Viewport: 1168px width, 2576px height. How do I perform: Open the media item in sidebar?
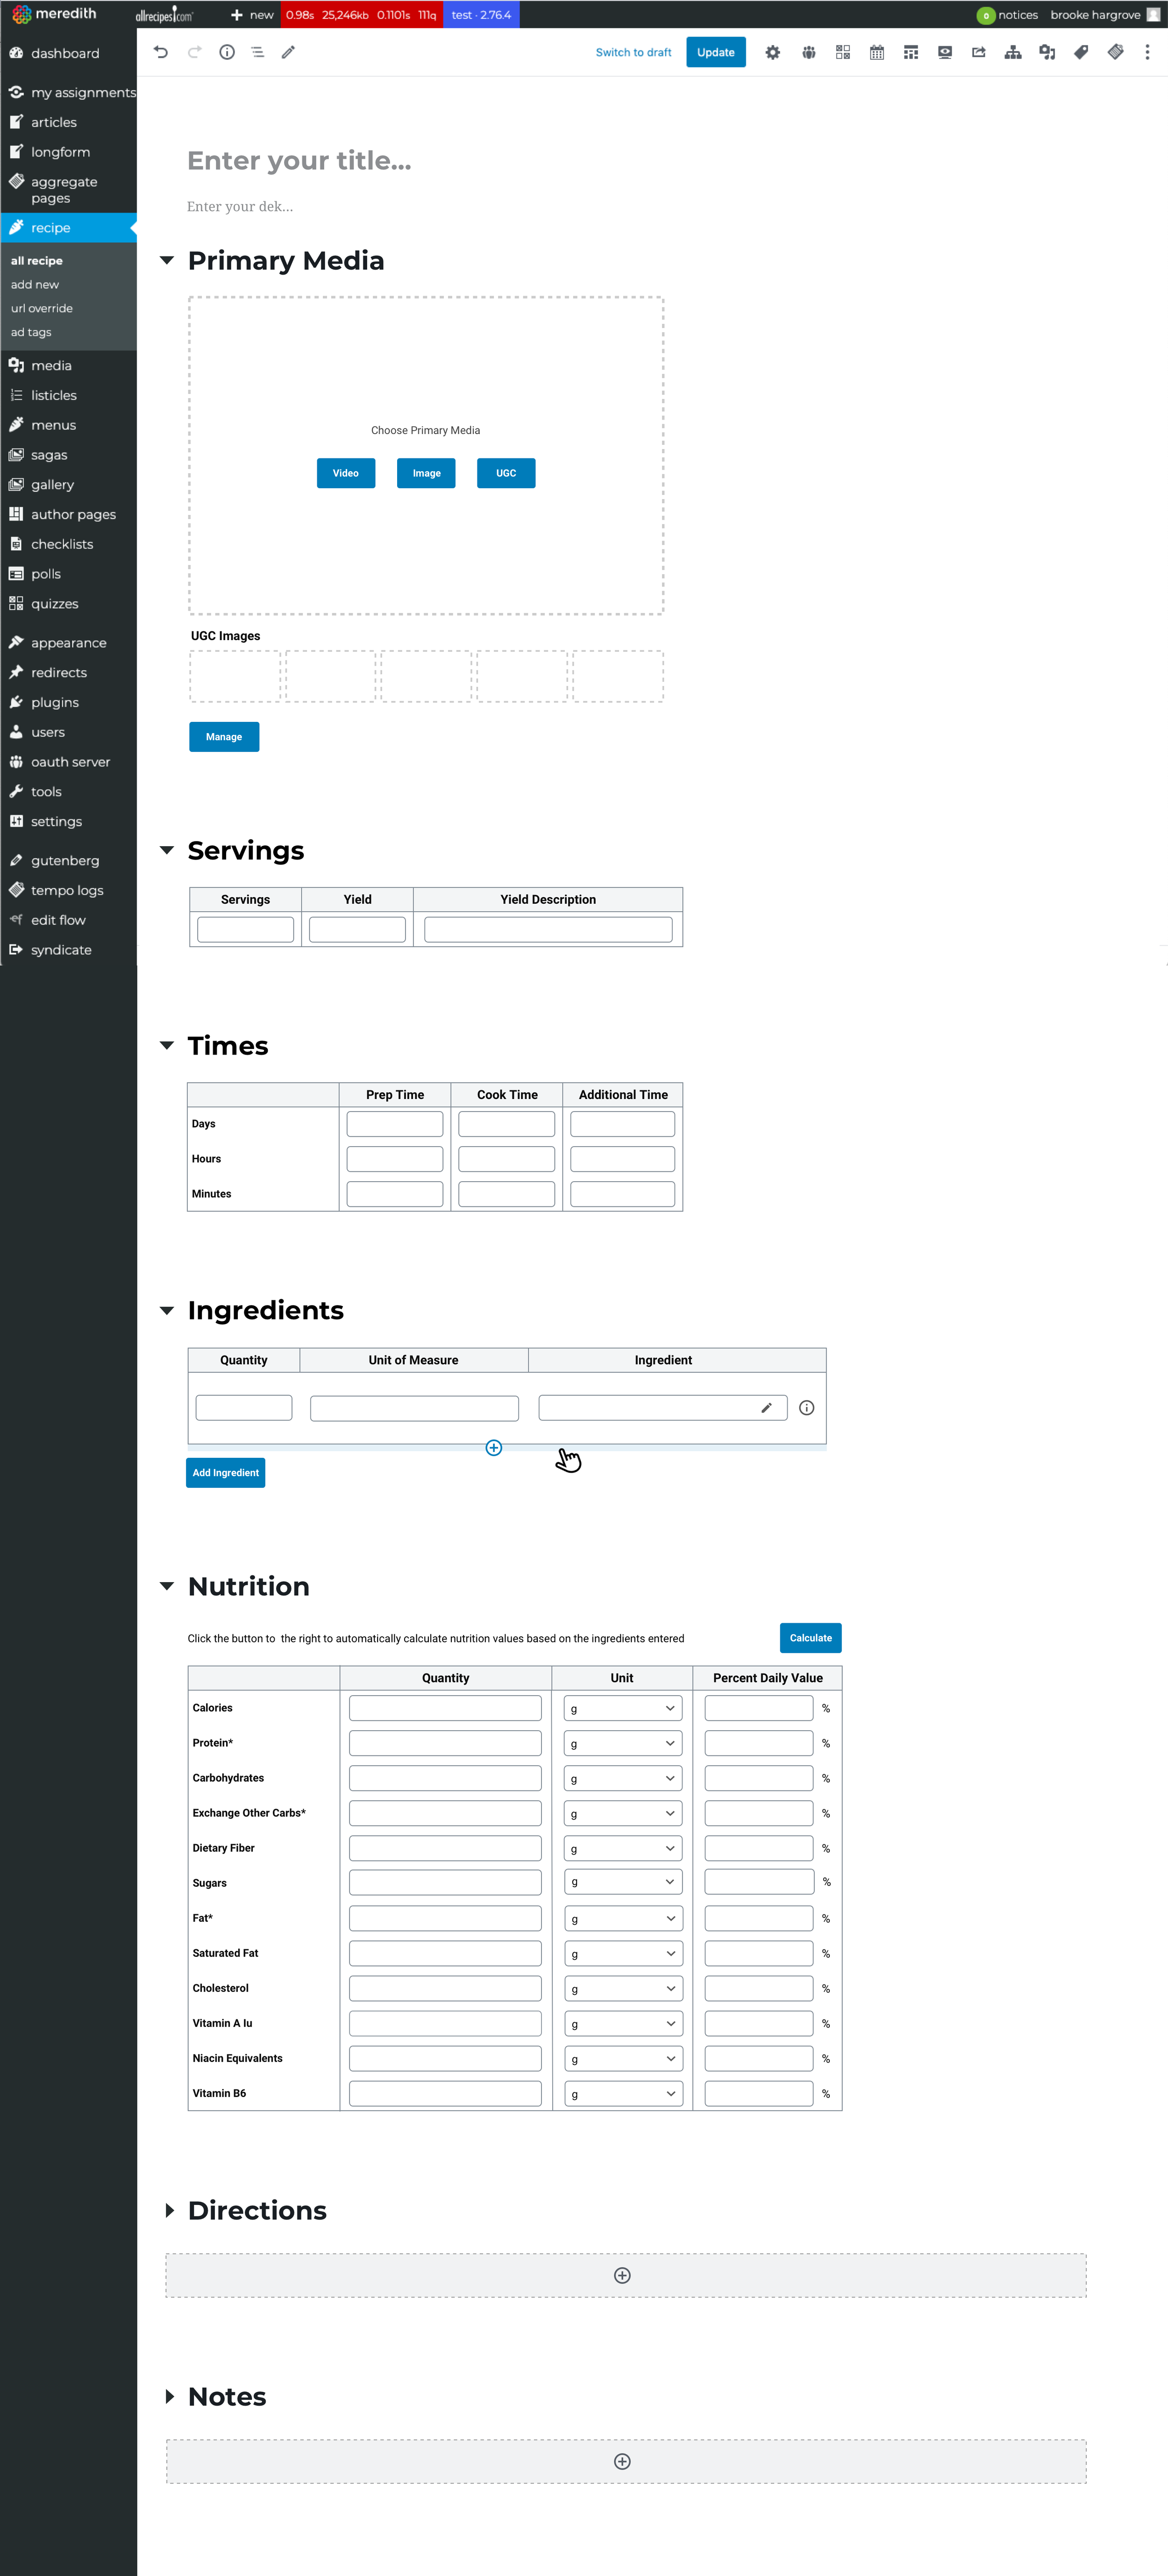tap(51, 365)
